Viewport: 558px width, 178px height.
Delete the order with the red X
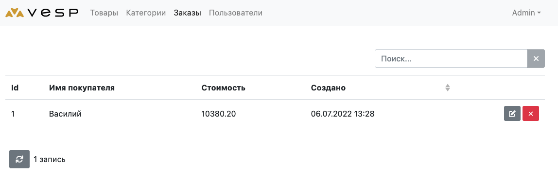531,114
